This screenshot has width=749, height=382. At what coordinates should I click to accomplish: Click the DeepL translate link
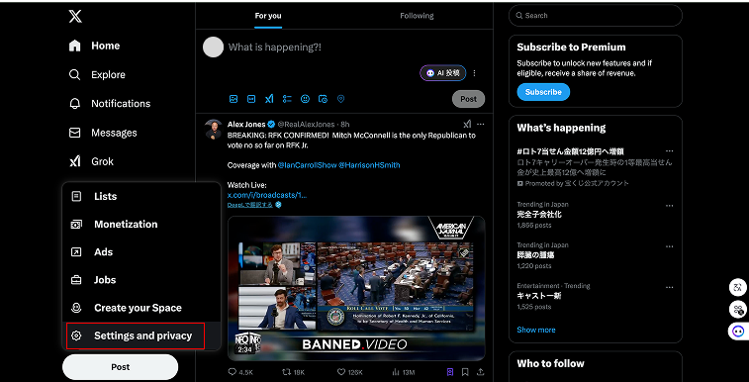[249, 205]
